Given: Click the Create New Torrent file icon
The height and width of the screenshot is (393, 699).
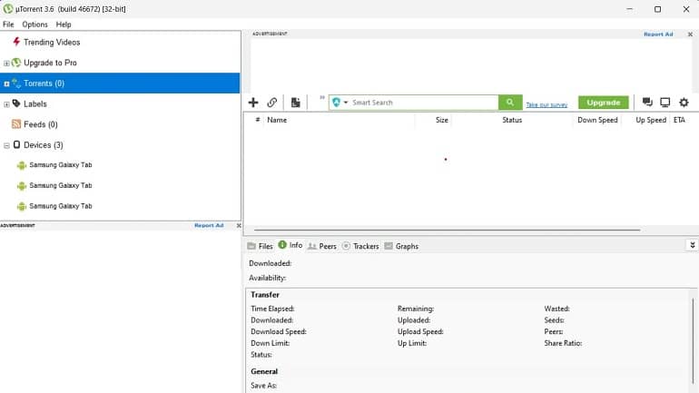Looking at the screenshot, I should pyautogui.click(x=295, y=103).
